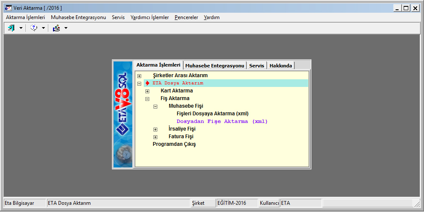Maximize the Veri Aktarma window
Image resolution: width=424 pixels, height=212 pixels.
click(406, 8)
